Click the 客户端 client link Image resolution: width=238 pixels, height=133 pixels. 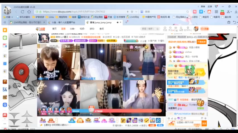152,41
